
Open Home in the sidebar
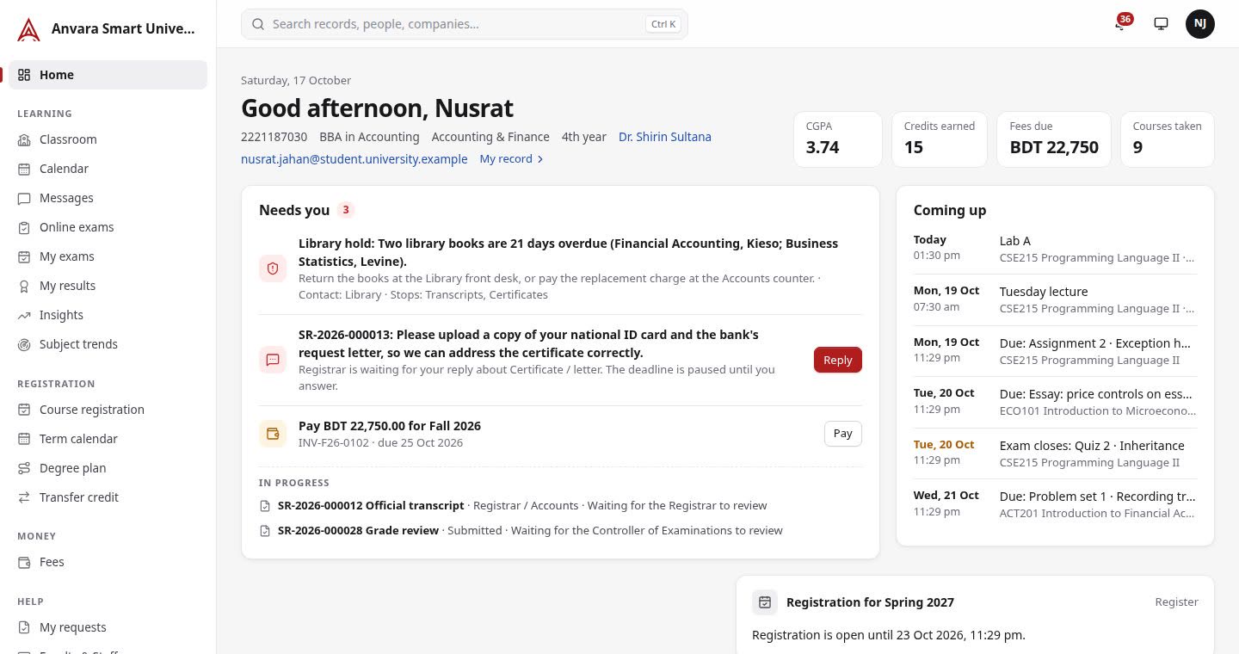(x=108, y=75)
